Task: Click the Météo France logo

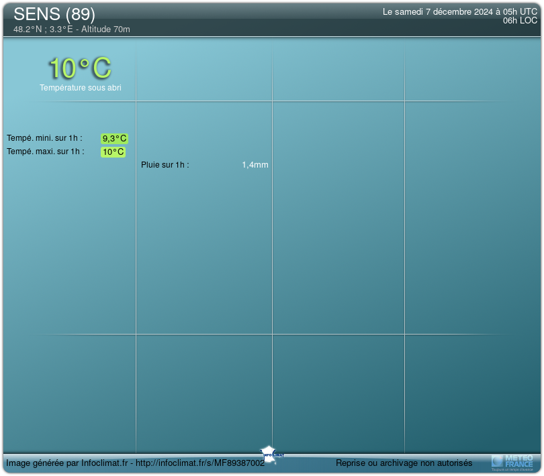Action: click(513, 460)
